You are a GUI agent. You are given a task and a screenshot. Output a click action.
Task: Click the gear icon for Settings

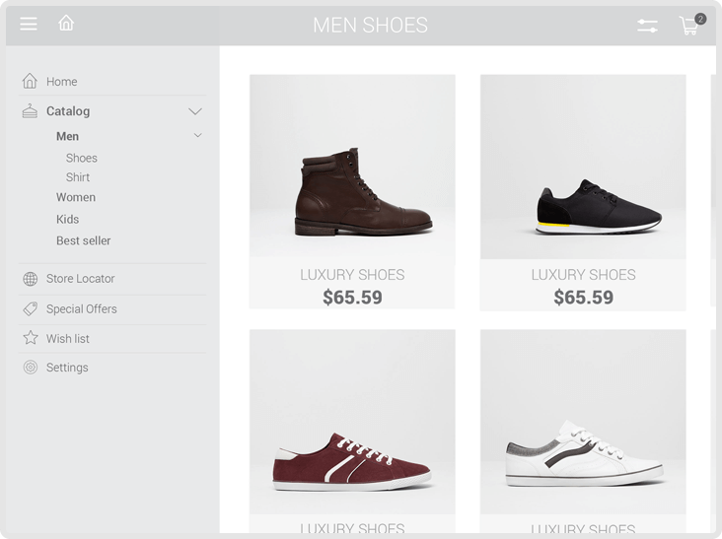(31, 367)
